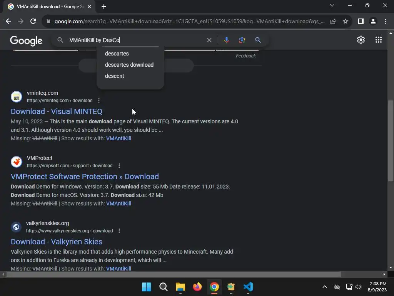
Task: Open the Google apps grid
Action: (x=379, y=40)
